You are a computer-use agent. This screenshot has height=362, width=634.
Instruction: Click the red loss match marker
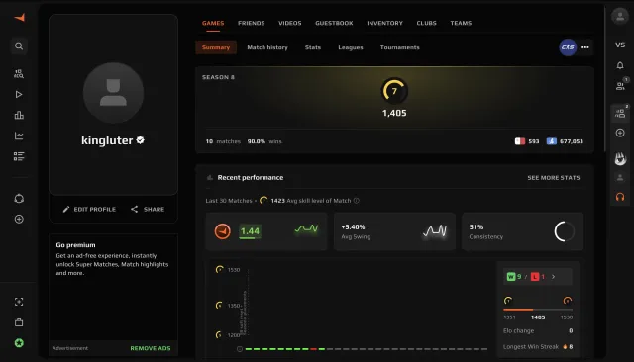[313, 349]
